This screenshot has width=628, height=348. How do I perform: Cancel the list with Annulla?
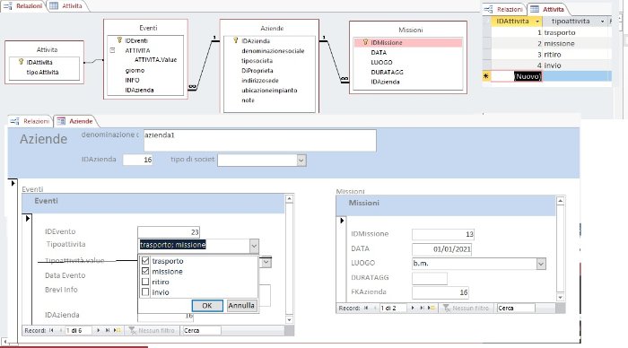(241, 306)
